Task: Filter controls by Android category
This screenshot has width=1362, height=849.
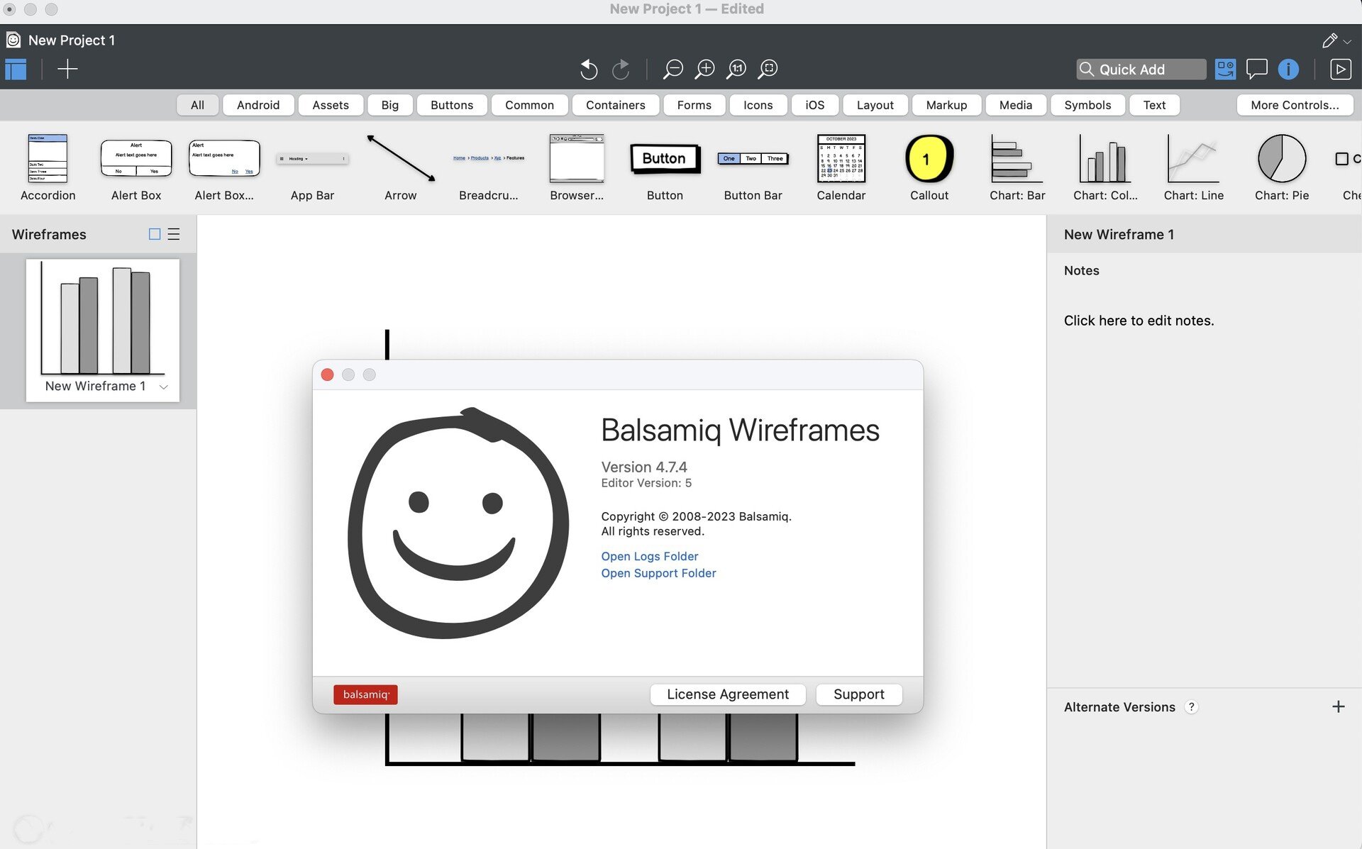Action: coord(258,105)
